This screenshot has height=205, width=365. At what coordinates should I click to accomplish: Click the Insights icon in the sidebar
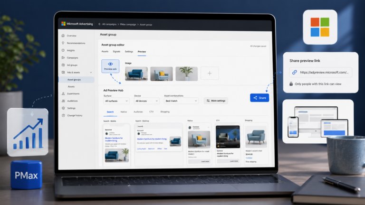(63, 50)
